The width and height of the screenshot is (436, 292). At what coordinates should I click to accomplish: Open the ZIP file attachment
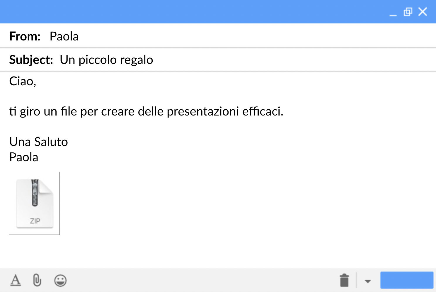pos(35,203)
